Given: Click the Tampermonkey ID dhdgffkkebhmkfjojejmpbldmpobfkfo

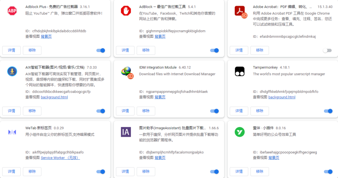Looking at the screenshot, I should (289, 91).
